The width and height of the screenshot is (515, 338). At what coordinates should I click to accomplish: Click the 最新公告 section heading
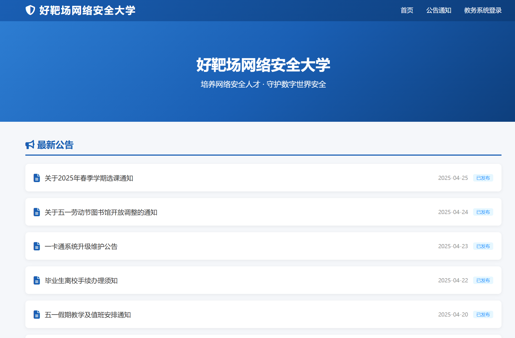tap(55, 145)
